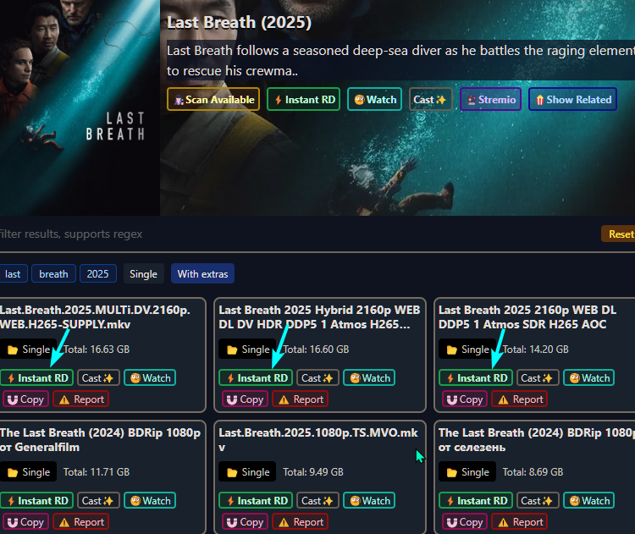Toggle the Single filter chip
Viewport: 635px width, 534px height.
pyautogui.click(x=143, y=273)
